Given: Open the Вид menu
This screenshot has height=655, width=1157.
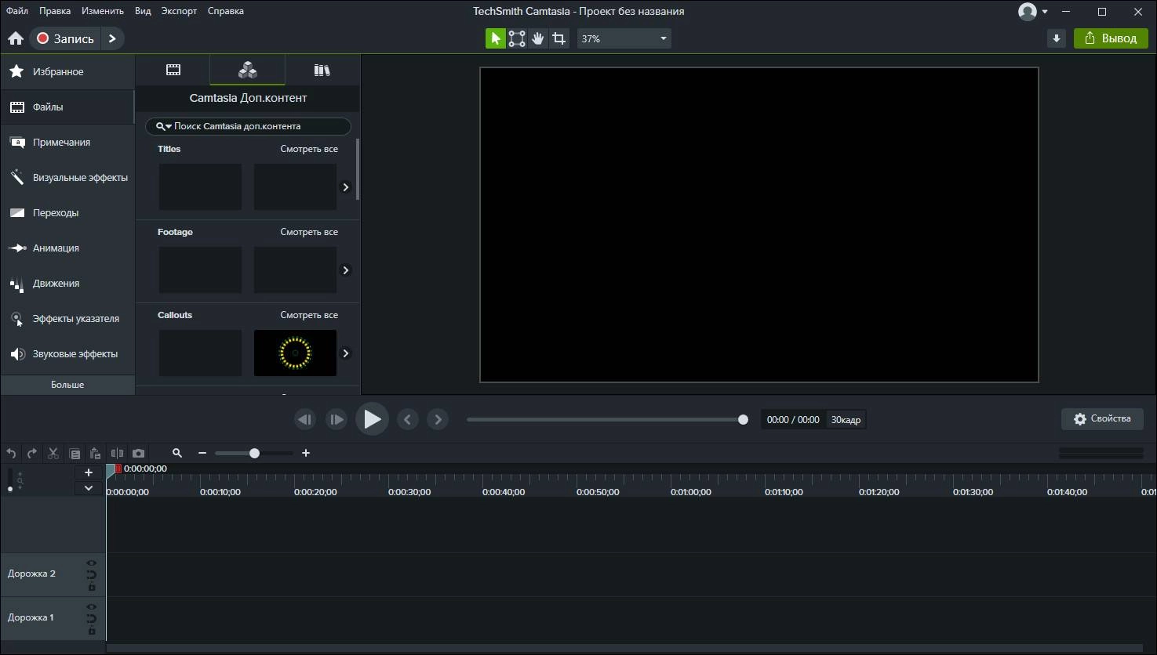Looking at the screenshot, I should (x=143, y=11).
